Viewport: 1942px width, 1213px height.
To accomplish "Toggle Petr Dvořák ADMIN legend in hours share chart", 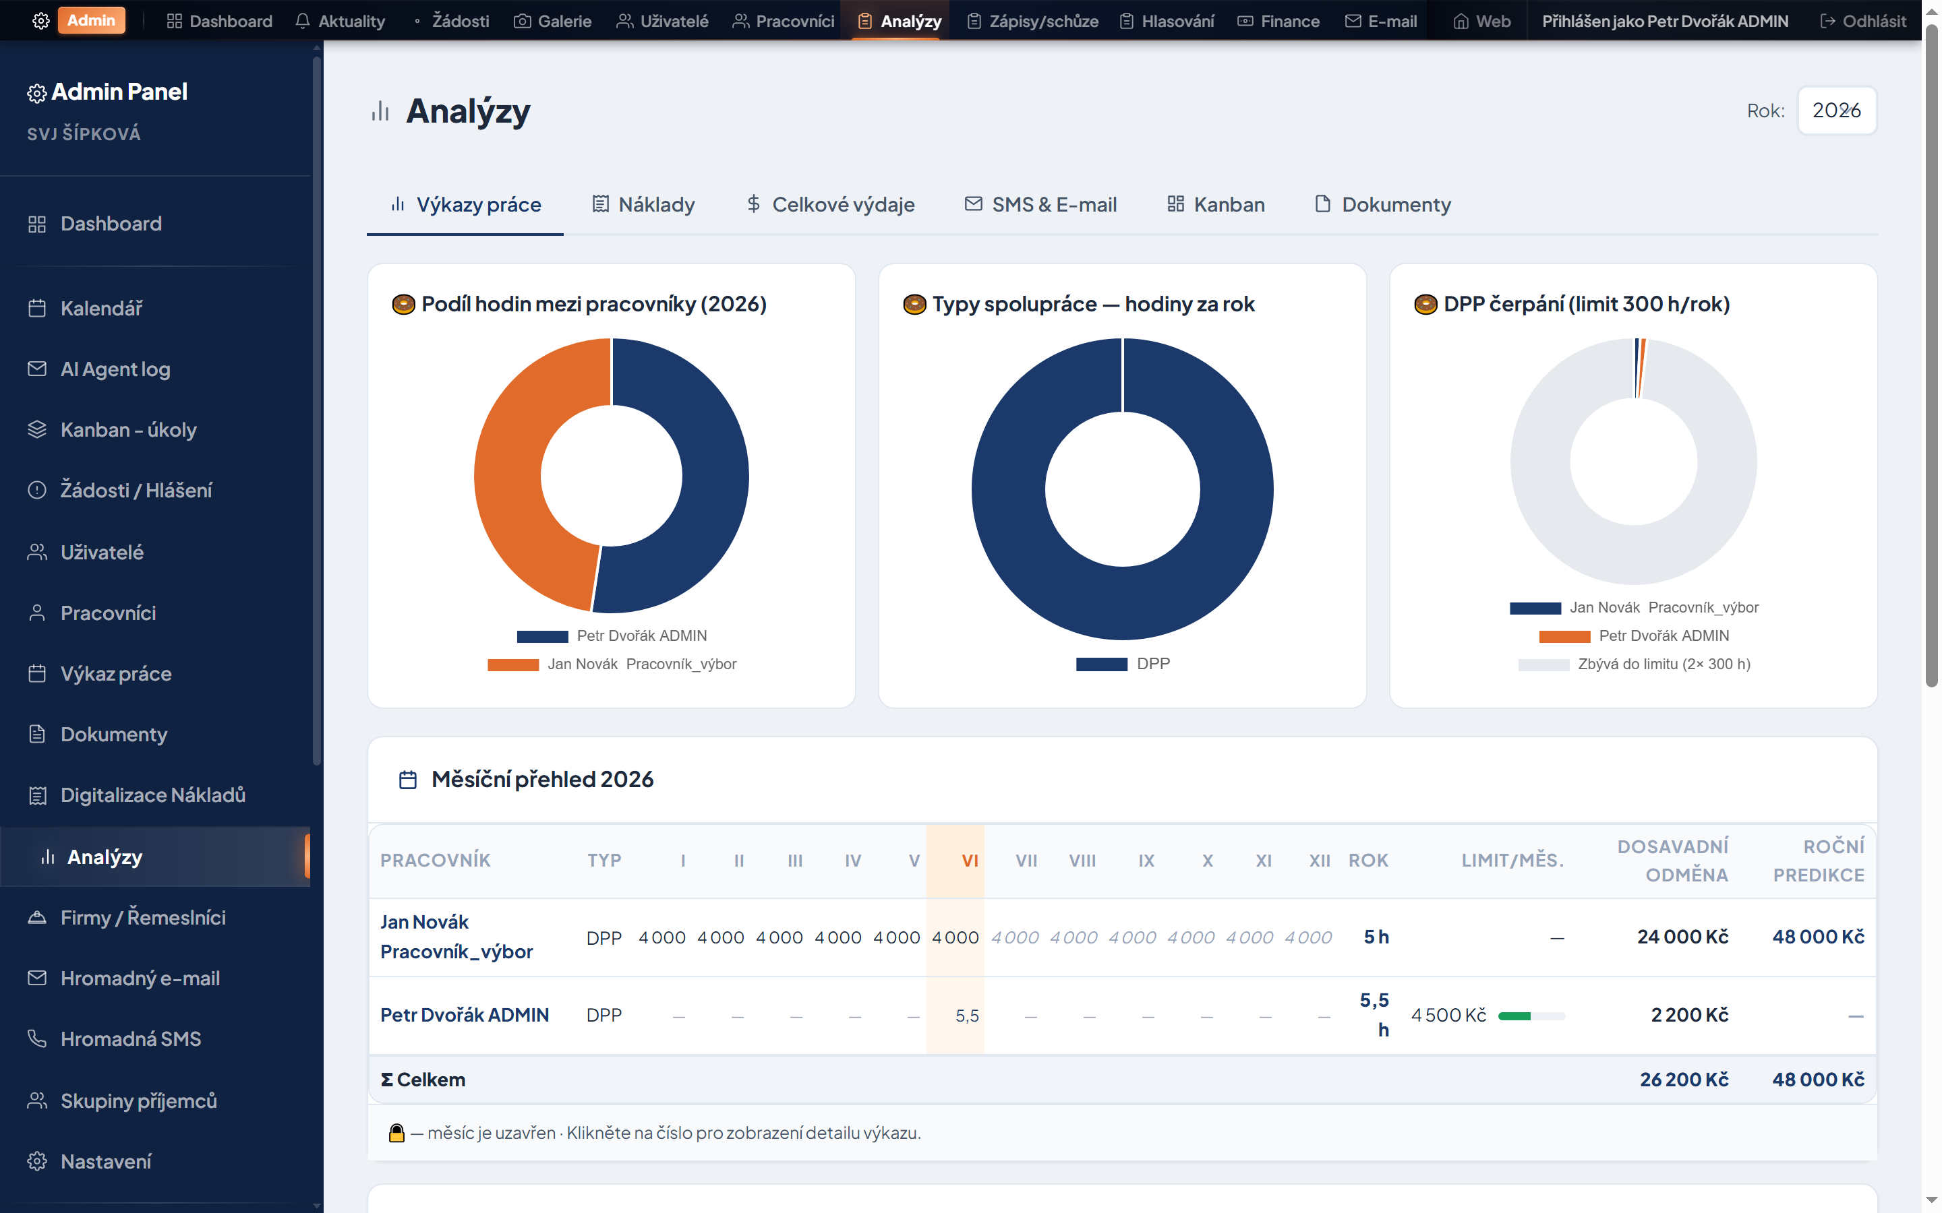I will (x=612, y=636).
